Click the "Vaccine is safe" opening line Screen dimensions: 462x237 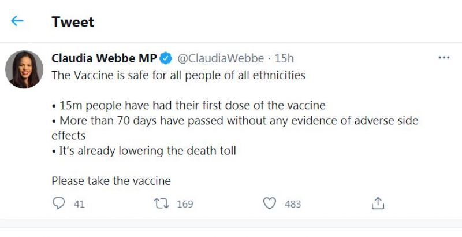tap(178, 75)
